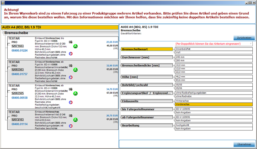Viewport: 257px width, 149px height.
Task: Open photo icon for article 92083503
Action: coord(71,66)
